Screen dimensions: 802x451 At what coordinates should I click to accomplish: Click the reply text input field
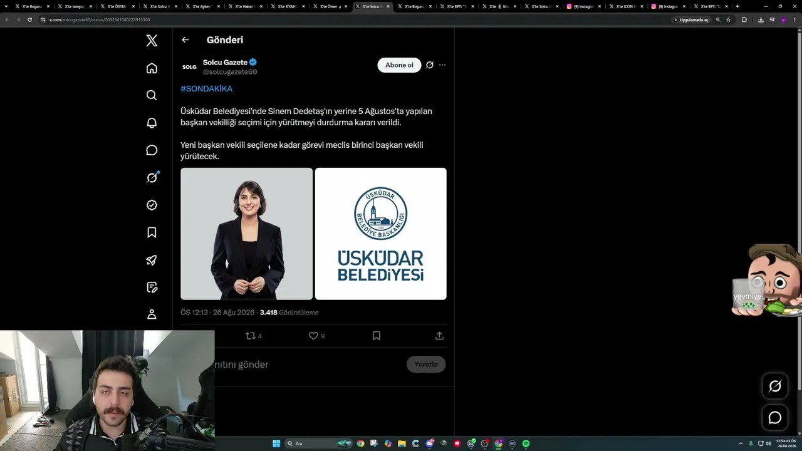309,365
